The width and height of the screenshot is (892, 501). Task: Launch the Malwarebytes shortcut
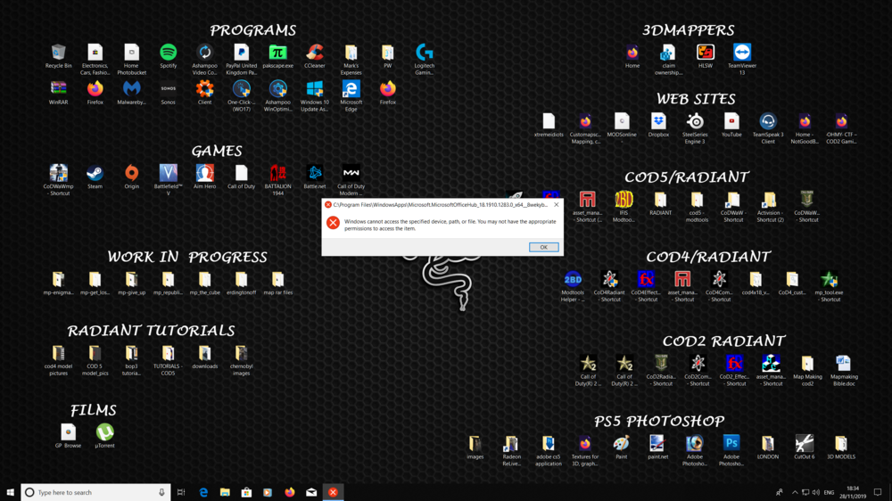(x=131, y=89)
